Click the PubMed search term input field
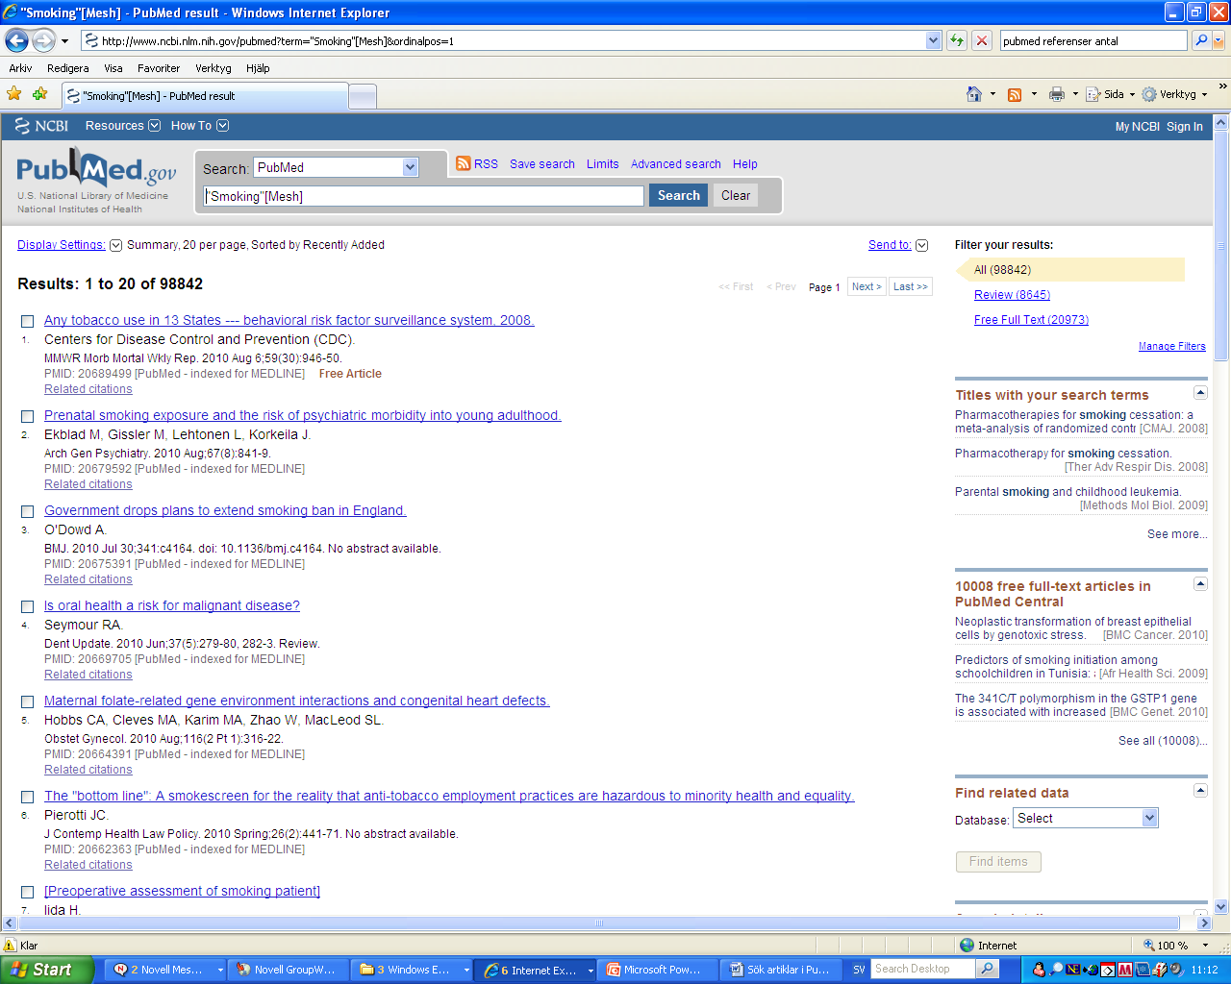 coord(423,196)
